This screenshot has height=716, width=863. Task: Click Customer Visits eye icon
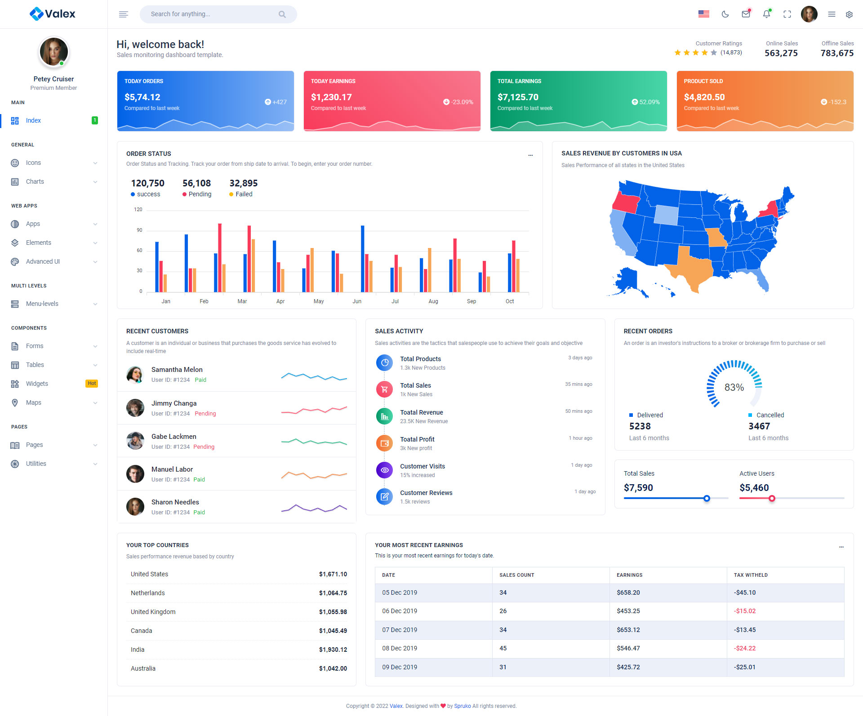pos(384,470)
